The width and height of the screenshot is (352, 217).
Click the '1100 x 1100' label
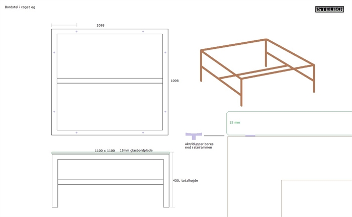coord(105,151)
